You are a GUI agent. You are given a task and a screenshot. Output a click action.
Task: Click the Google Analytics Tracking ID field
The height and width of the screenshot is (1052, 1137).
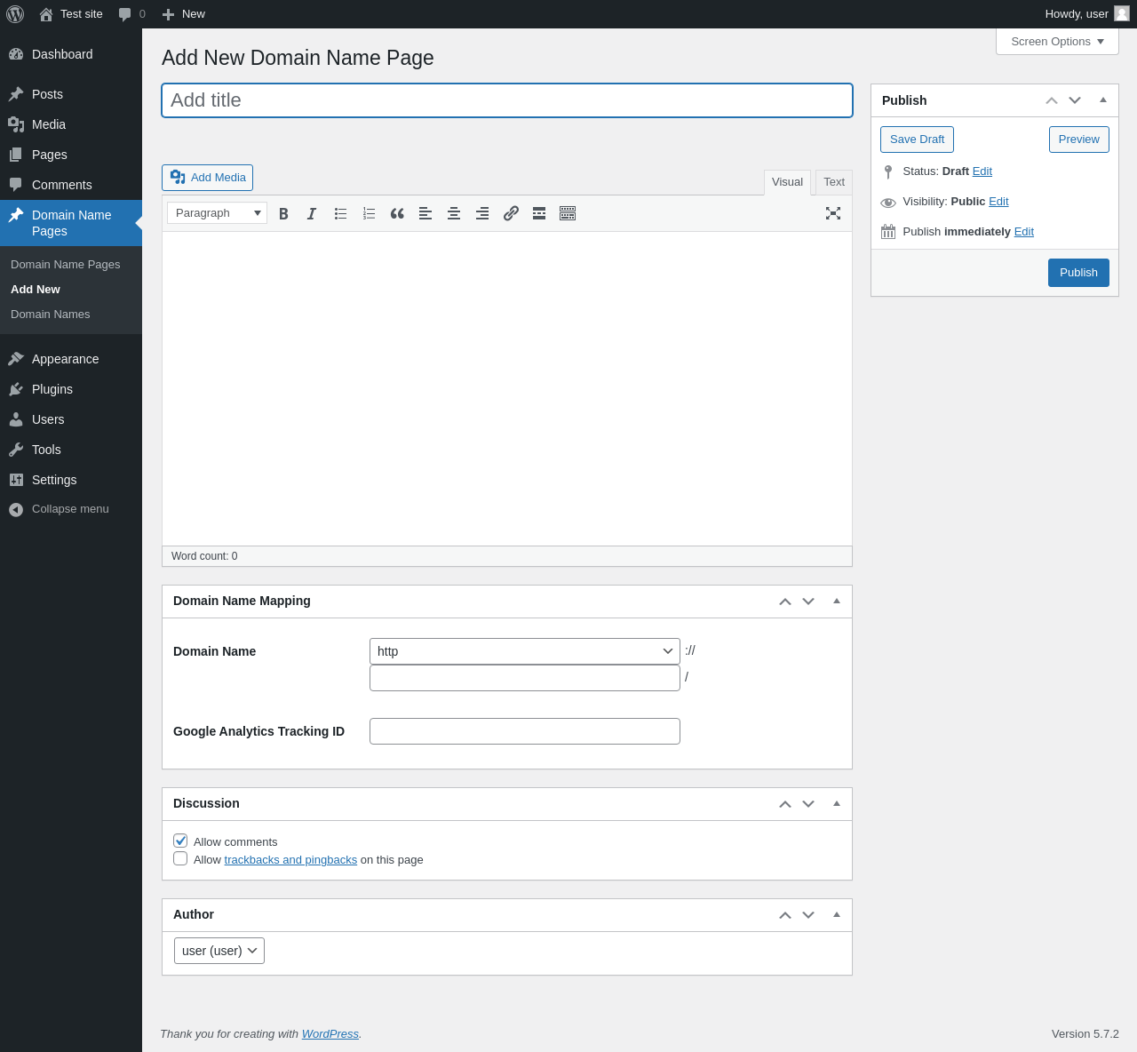click(x=524, y=731)
